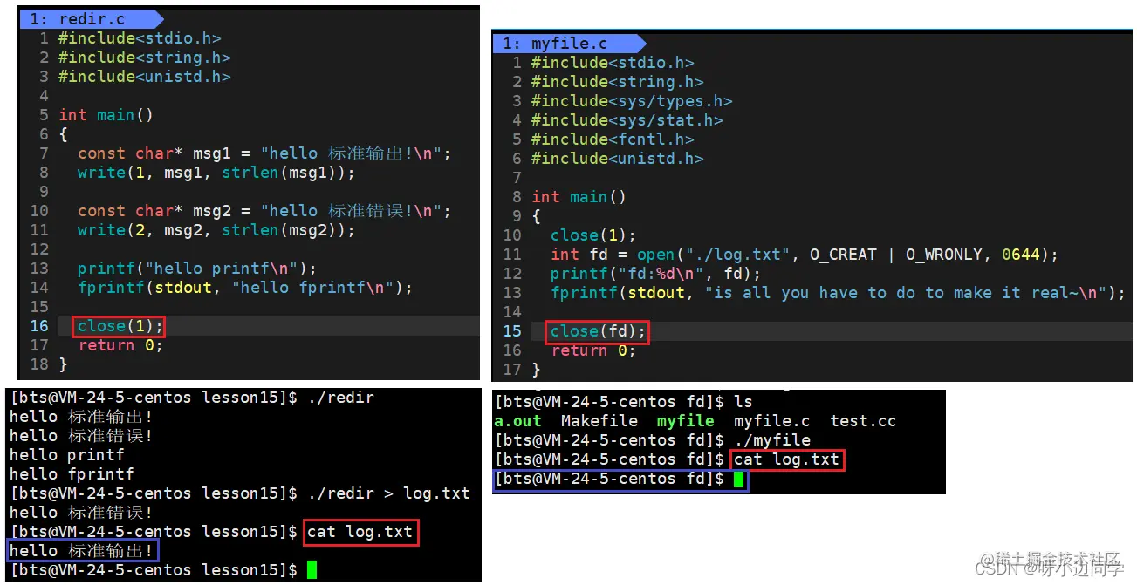
Task: Click the msg2 string declaration line
Action: (x=264, y=211)
